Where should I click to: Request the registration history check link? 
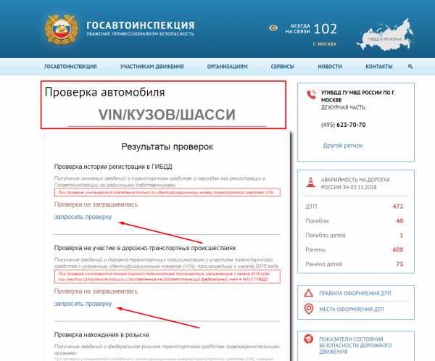[83, 217]
